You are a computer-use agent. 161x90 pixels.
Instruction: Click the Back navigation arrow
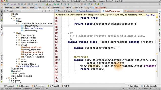pos(36,4)
